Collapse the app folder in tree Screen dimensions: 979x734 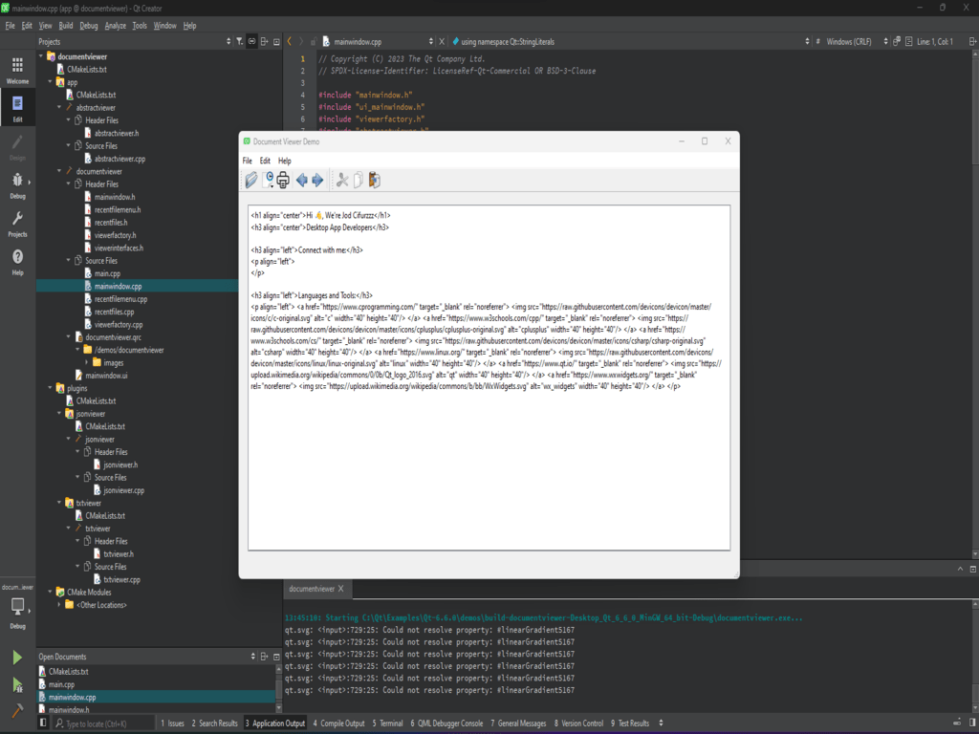(x=51, y=82)
